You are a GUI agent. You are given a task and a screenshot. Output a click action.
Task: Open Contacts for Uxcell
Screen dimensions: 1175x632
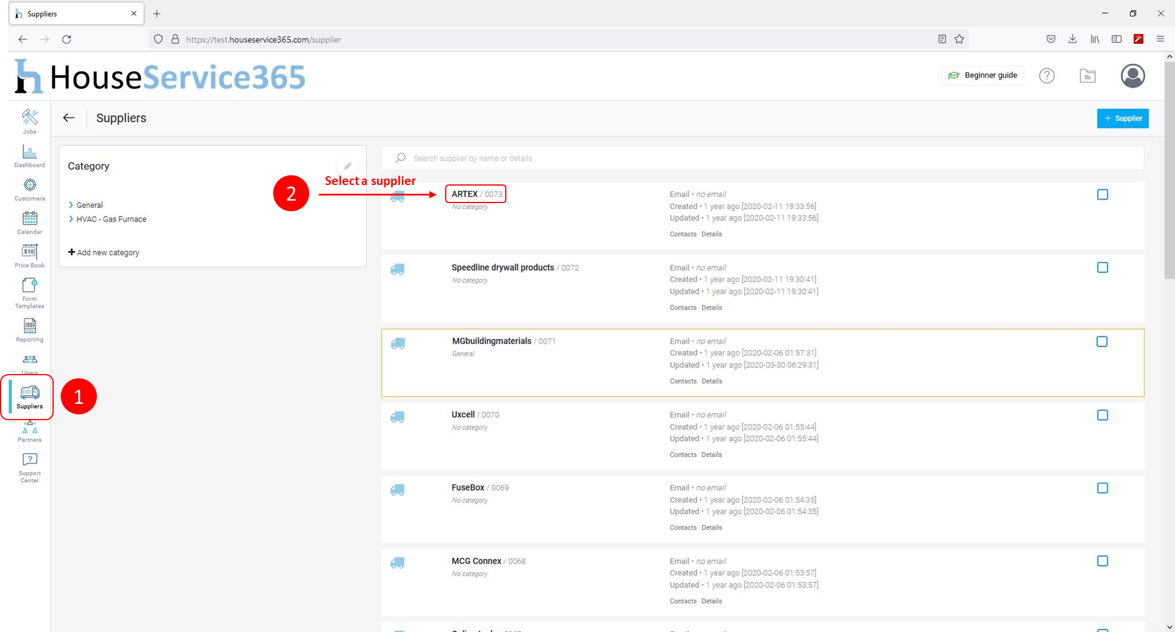683,455
